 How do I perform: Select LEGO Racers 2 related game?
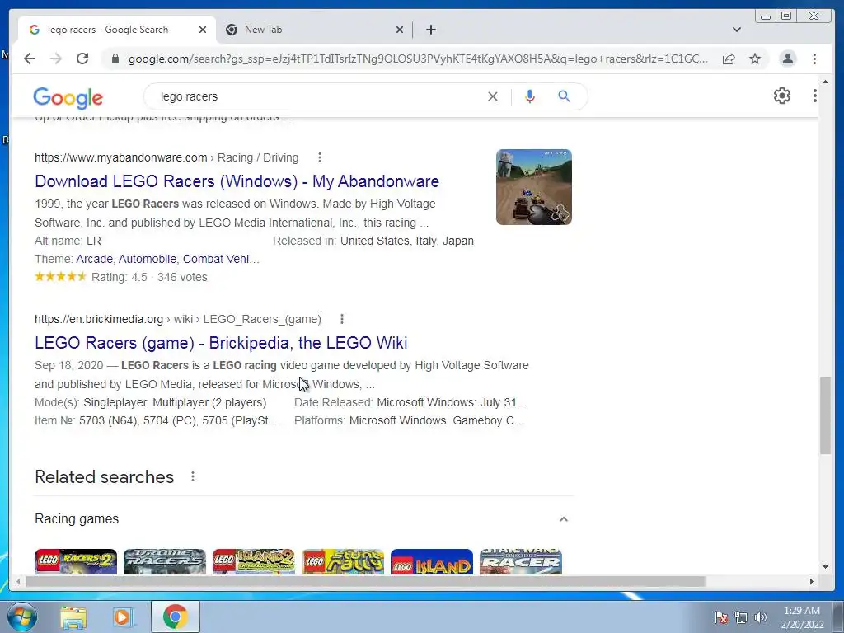pyautogui.click(x=75, y=561)
